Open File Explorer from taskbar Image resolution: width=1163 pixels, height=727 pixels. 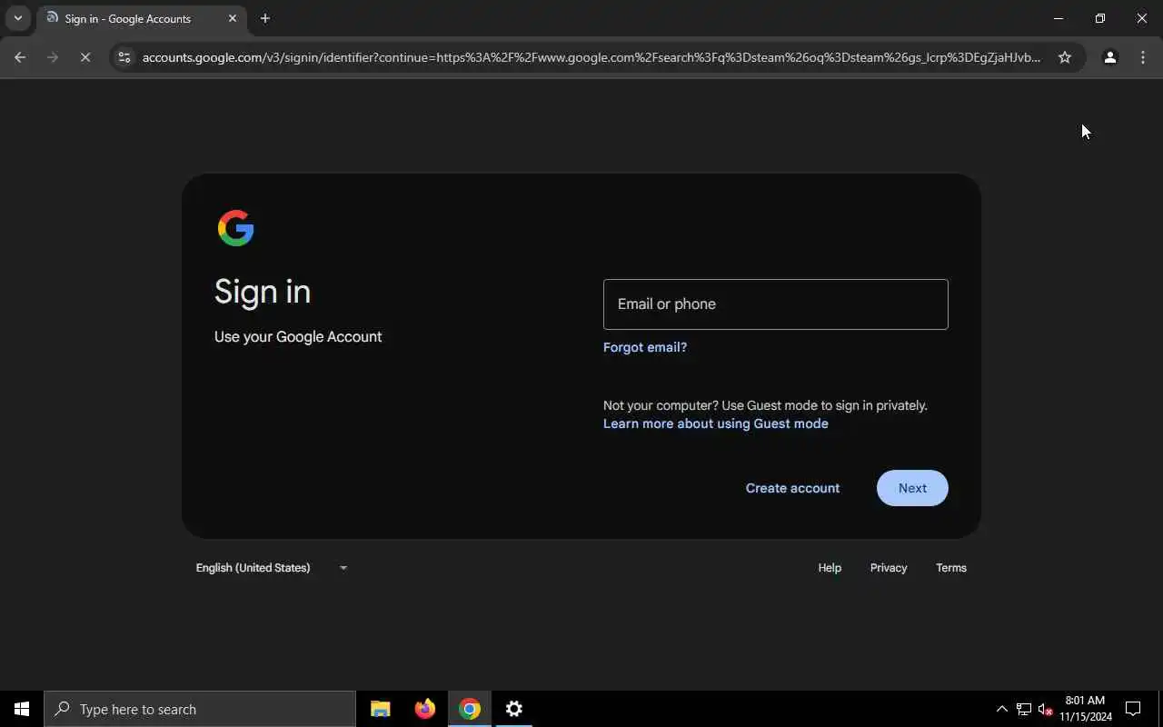(x=381, y=709)
